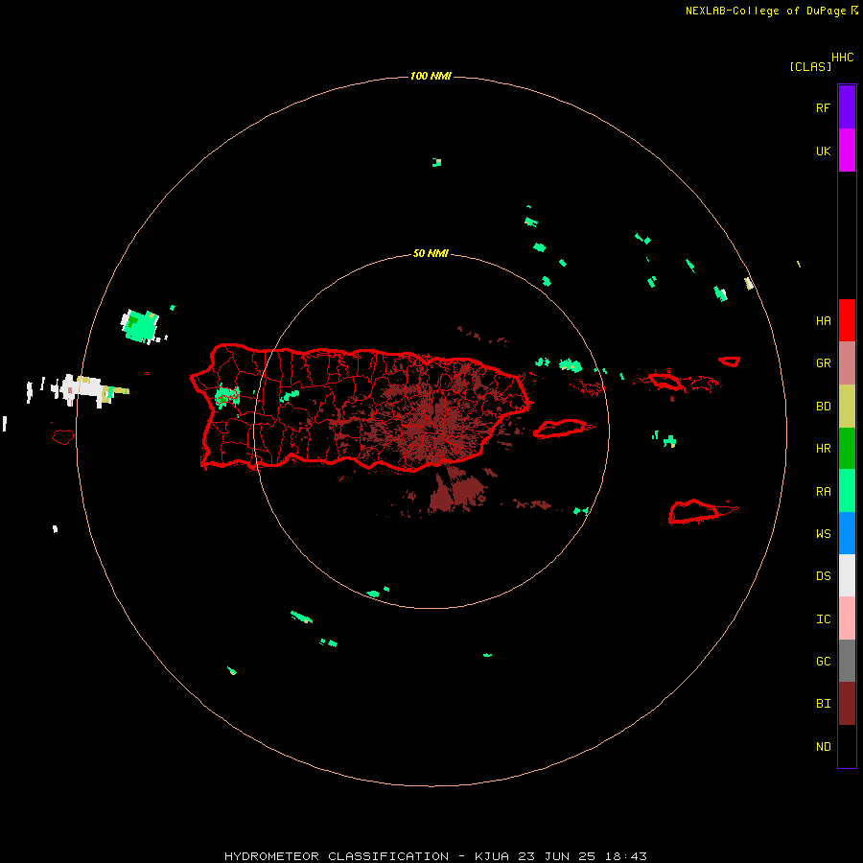Click the DS legend label
Image resolution: width=863 pixels, height=863 pixels.
click(x=823, y=576)
